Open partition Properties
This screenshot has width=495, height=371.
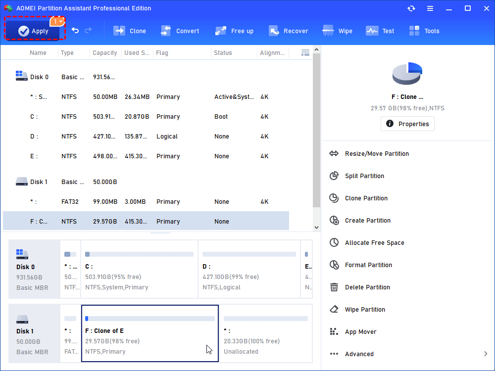(407, 124)
